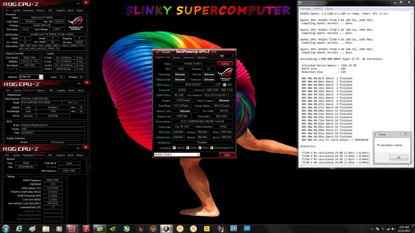Click the Driver Version field in GPU-Z
The width and height of the screenshot is (415, 233).
(202, 121)
